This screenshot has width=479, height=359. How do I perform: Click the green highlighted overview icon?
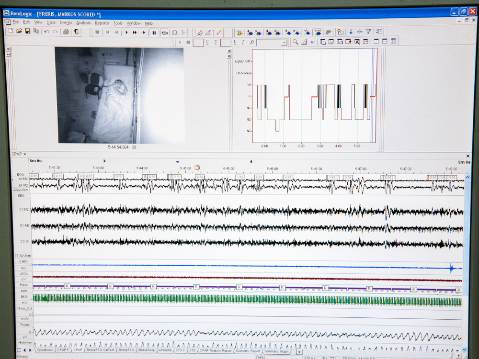tap(318, 32)
